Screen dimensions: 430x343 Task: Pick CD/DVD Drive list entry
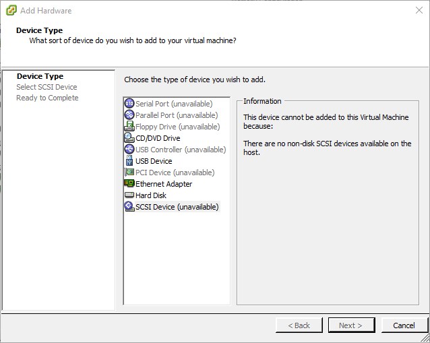tap(158, 138)
